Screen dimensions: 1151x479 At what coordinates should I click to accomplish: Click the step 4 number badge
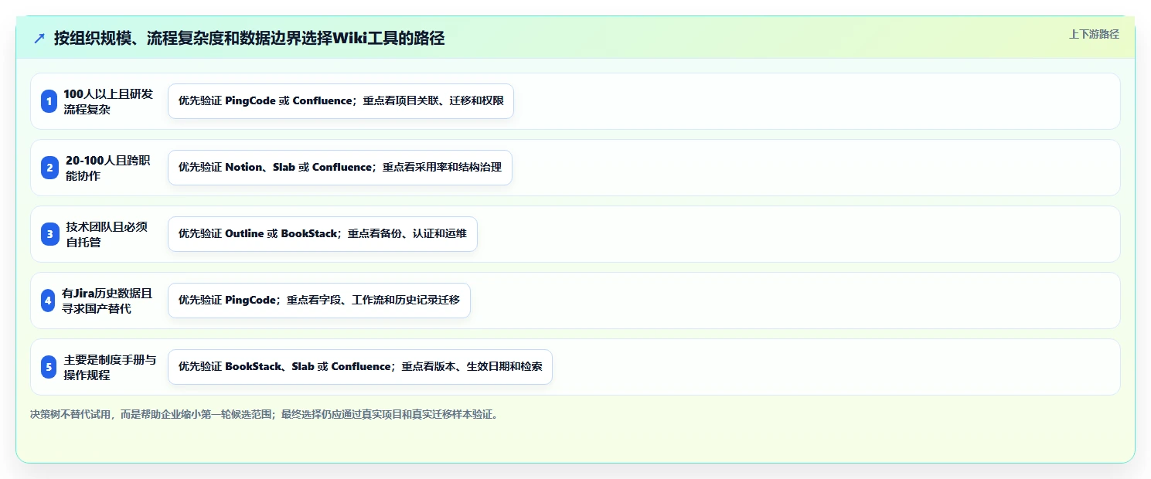[48, 301]
